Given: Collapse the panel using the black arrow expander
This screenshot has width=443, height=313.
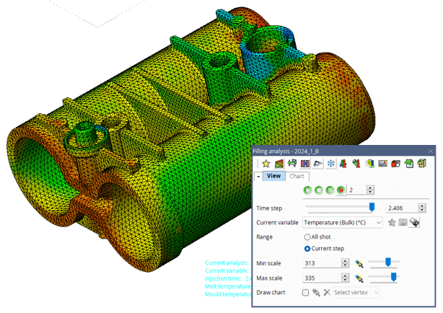Looking at the screenshot, I should pyautogui.click(x=258, y=176).
